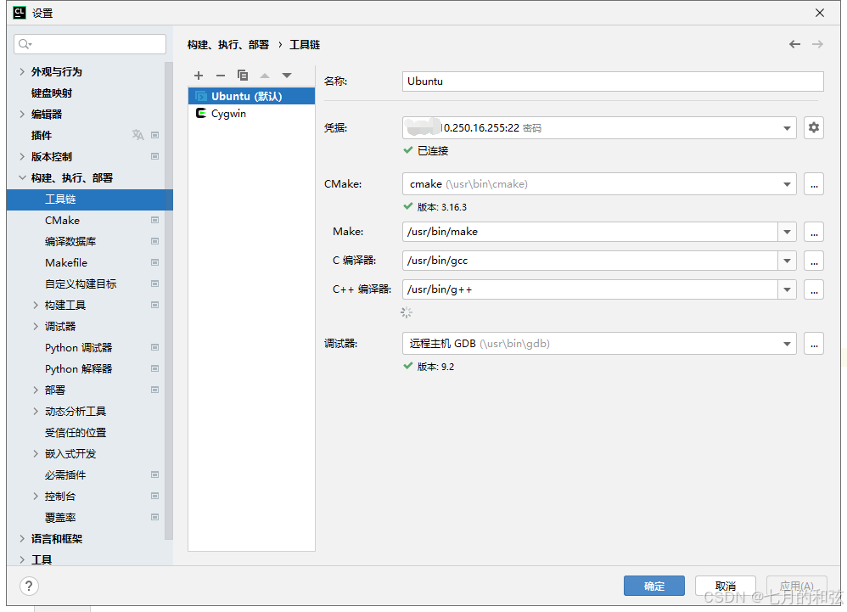
Task: Click the project-level icon beside Python 解释器
Action: point(155,369)
